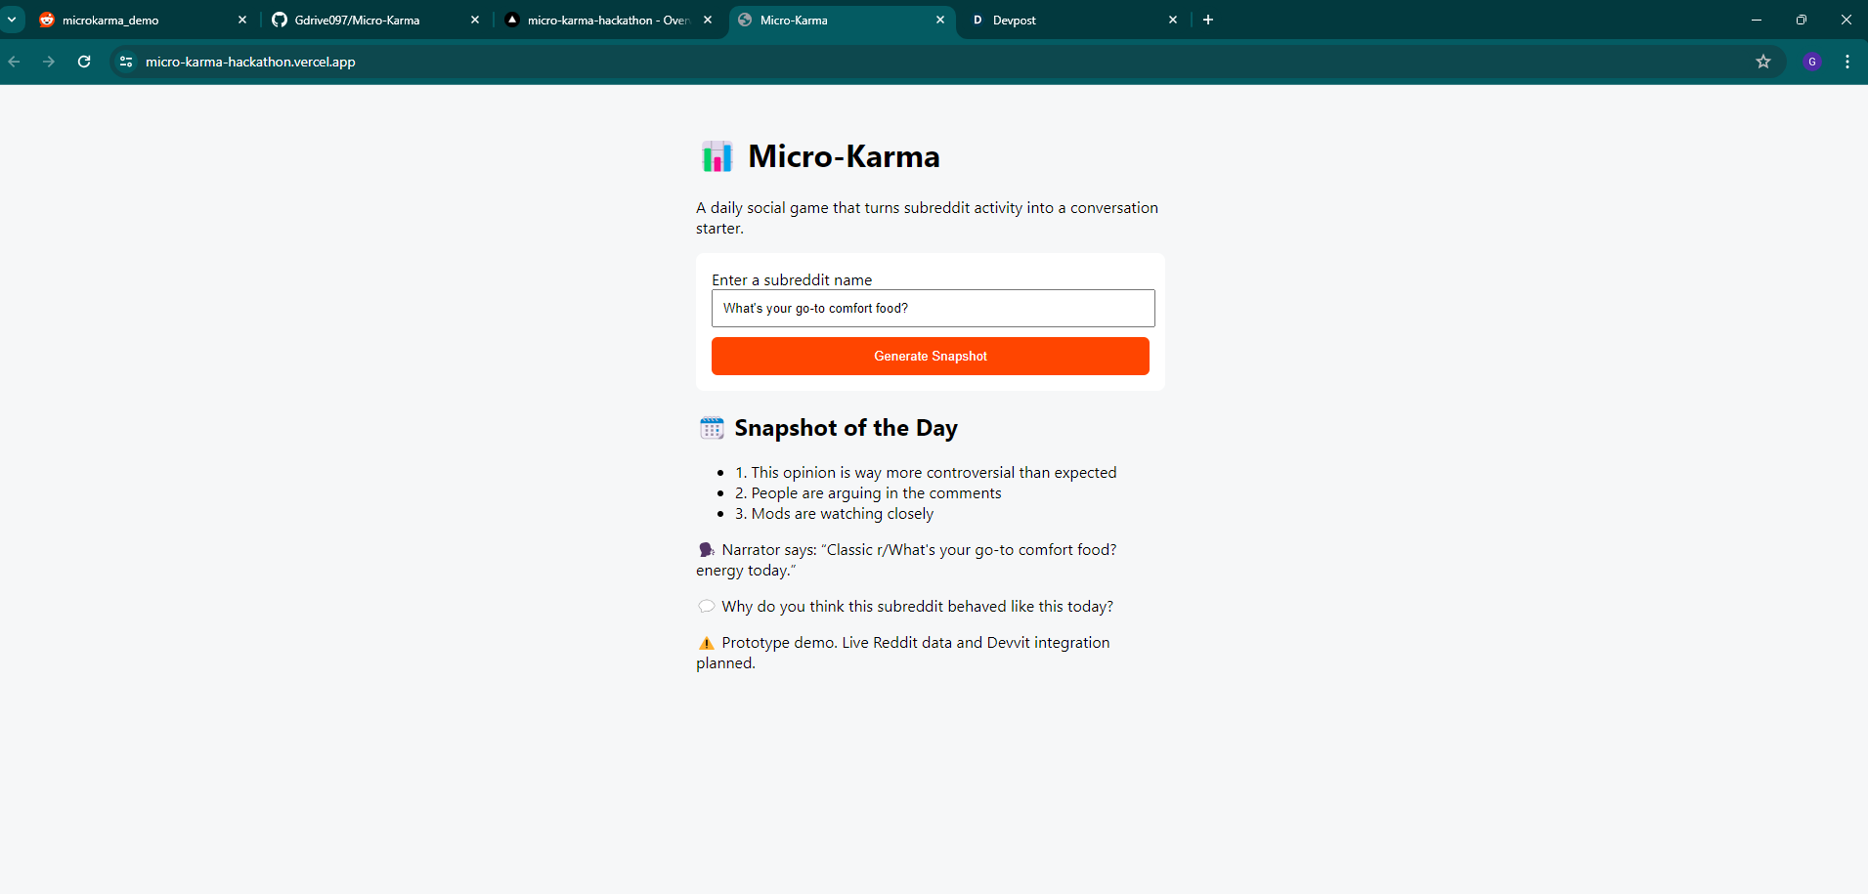The width and height of the screenshot is (1868, 894).
Task: Switch to the Devpost tab
Action: point(1074,20)
